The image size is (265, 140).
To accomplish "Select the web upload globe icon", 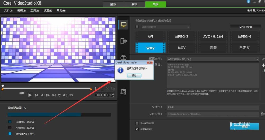I will tap(123, 57).
